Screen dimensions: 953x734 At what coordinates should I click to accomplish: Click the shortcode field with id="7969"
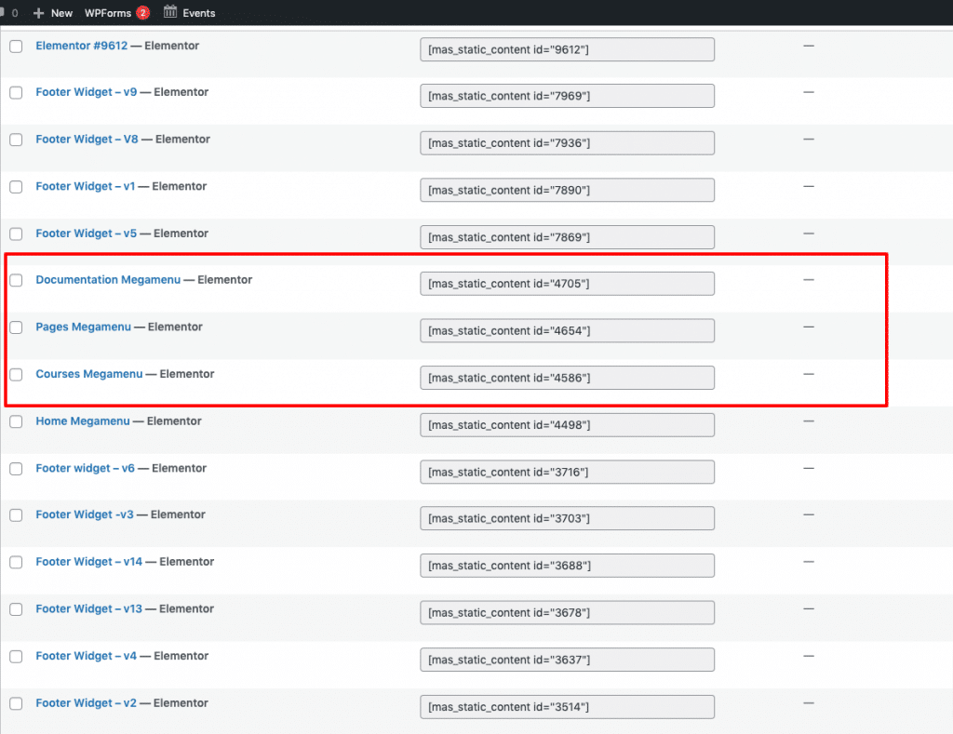tap(567, 96)
